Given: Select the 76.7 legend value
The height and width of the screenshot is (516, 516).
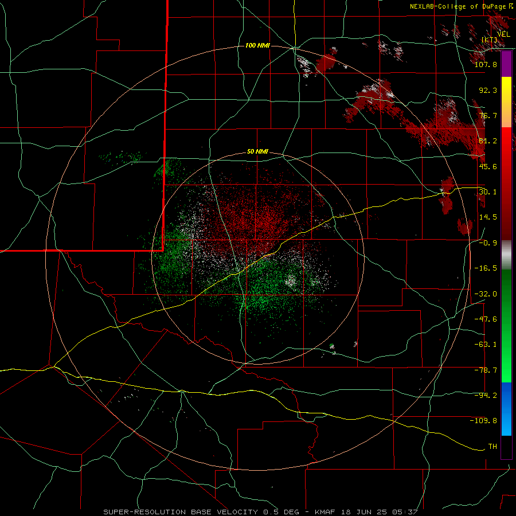Looking at the screenshot, I should pos(488,115).
